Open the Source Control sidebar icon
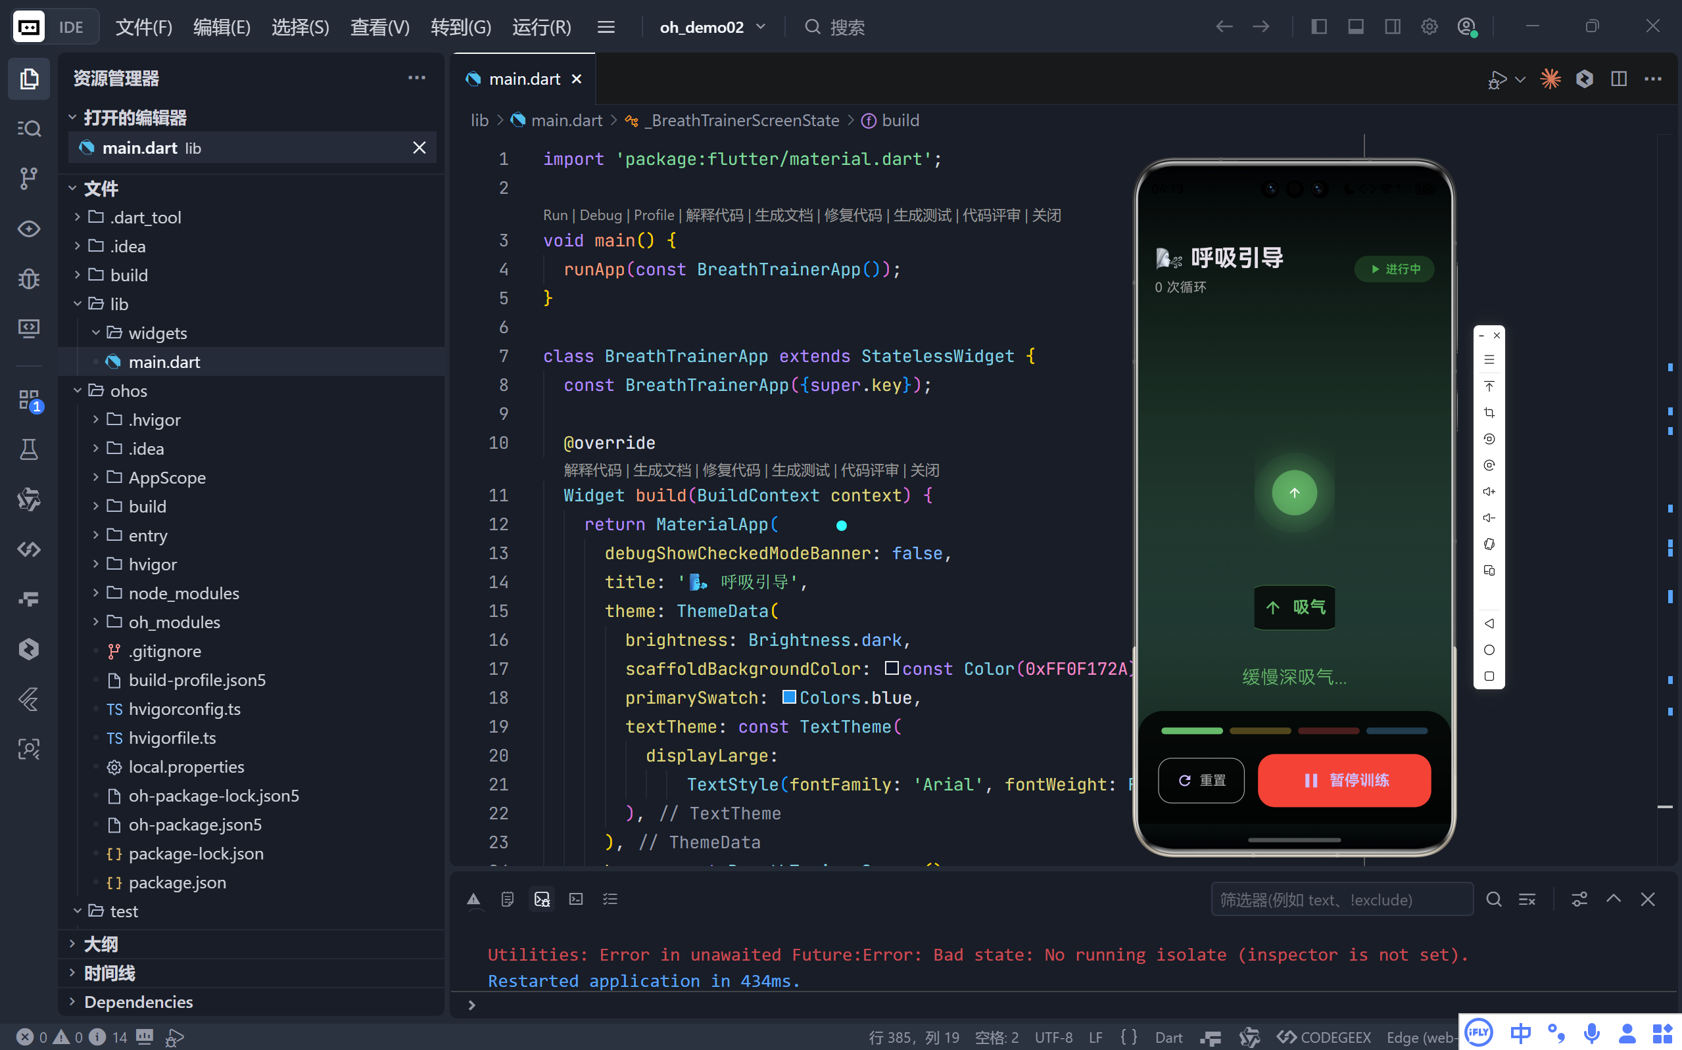This screenshot has width=1682, height=1050. coord(28,179)
